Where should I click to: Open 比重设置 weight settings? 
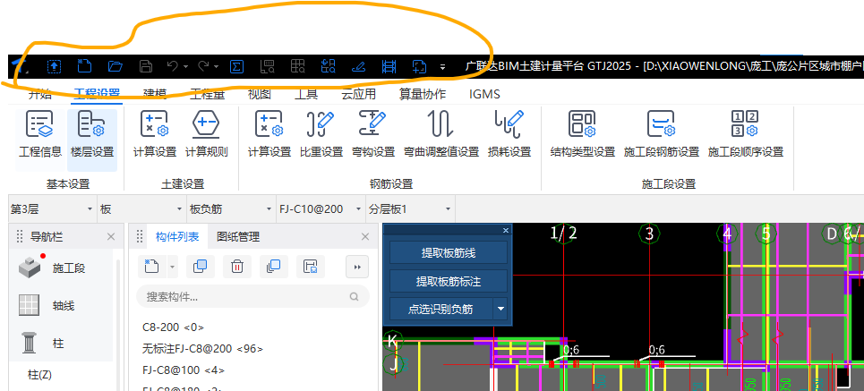(321, 134)
